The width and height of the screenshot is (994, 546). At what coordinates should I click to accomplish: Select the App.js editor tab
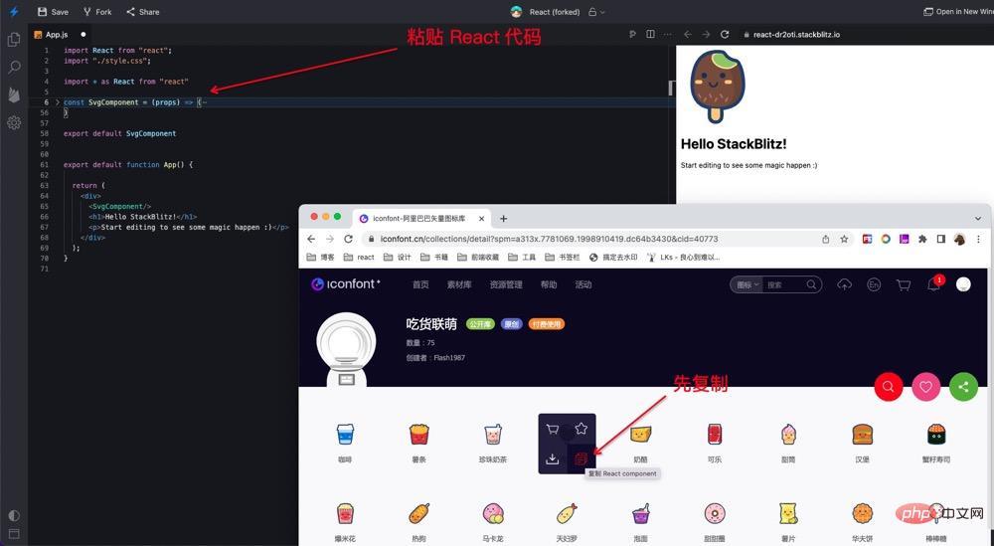[x=57, y=34]
